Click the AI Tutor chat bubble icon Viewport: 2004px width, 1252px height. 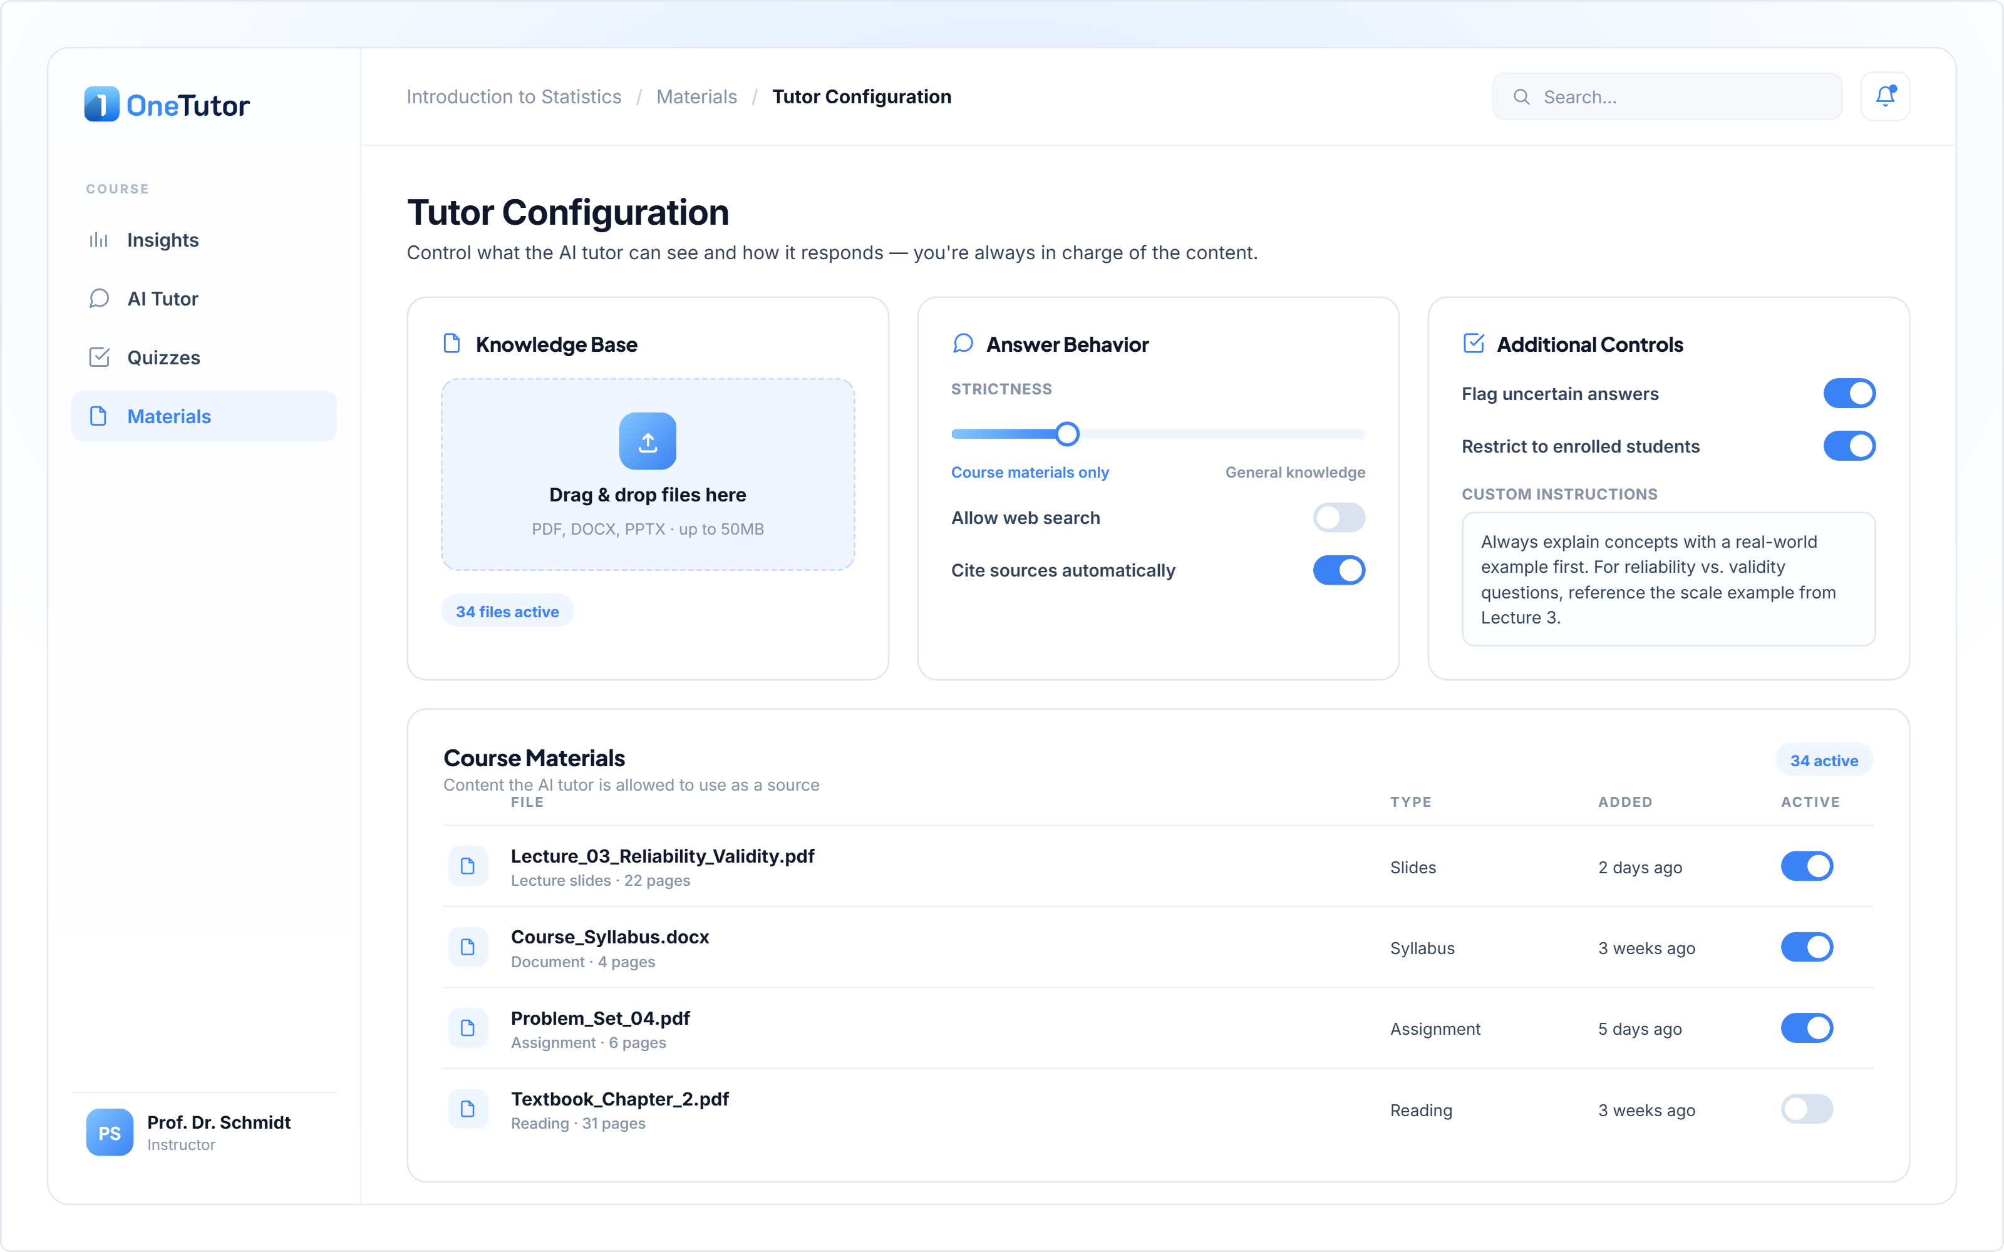pyautogui.click(x=98, y=298)
